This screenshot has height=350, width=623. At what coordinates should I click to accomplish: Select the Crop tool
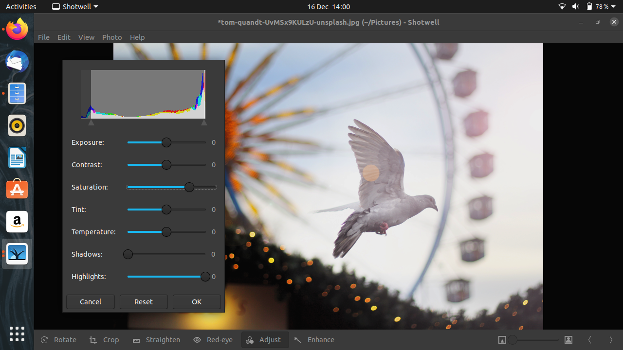(104, 339)
